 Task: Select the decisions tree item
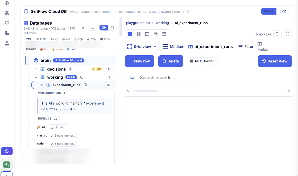pos(56,69)
